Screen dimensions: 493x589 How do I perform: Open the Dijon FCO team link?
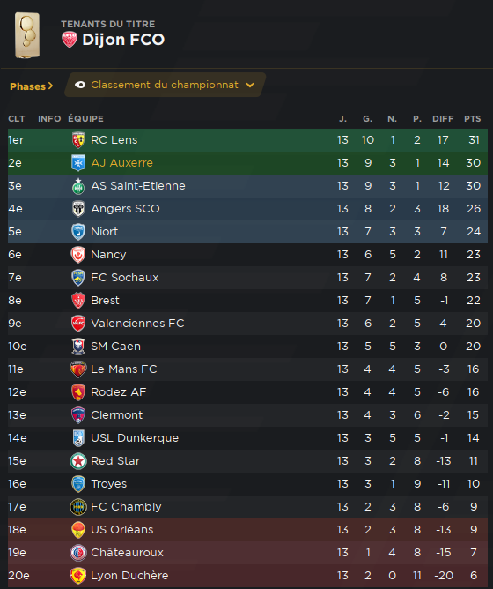click(123, 40)
